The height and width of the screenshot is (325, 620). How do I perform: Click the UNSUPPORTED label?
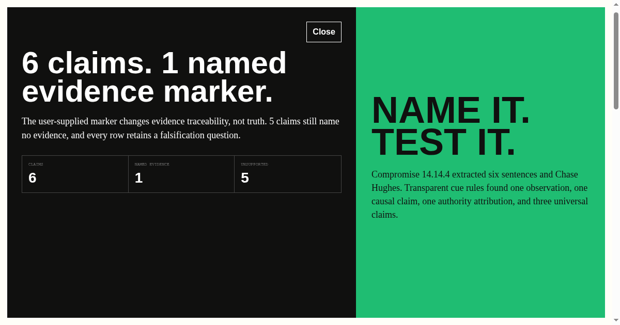[x=254, y=165]
